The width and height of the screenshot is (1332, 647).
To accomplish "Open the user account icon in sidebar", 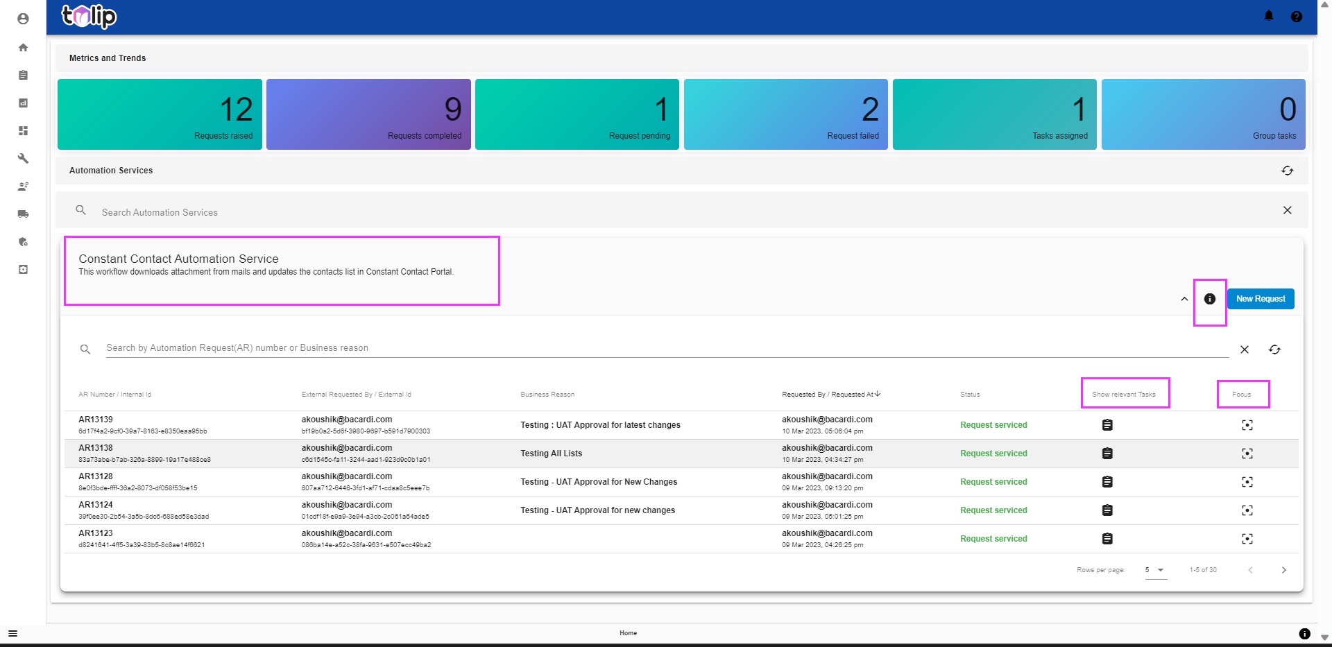I will 23,19.
